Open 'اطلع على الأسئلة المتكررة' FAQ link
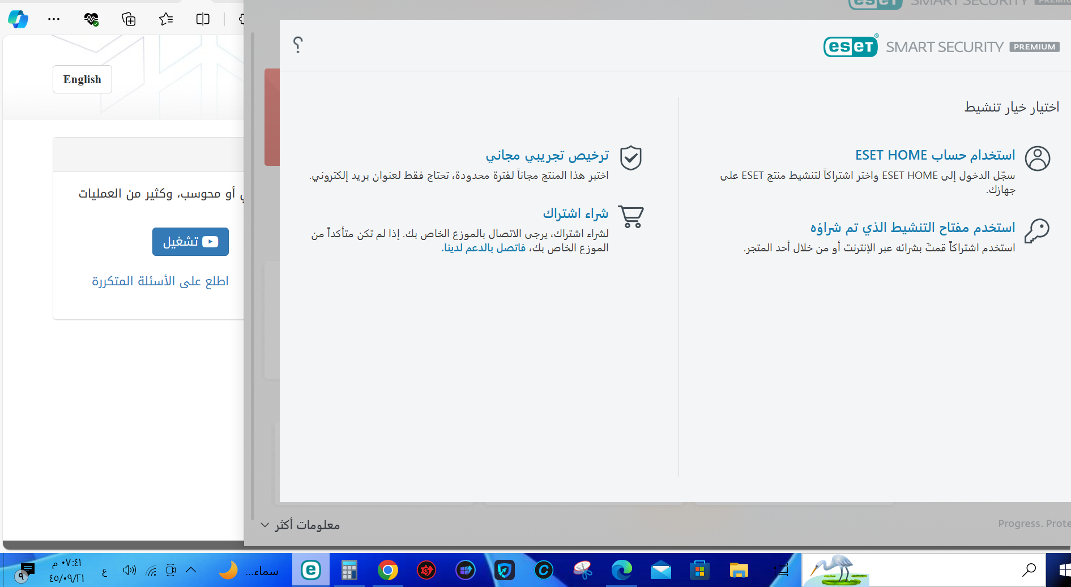 [x=160, y=281]
